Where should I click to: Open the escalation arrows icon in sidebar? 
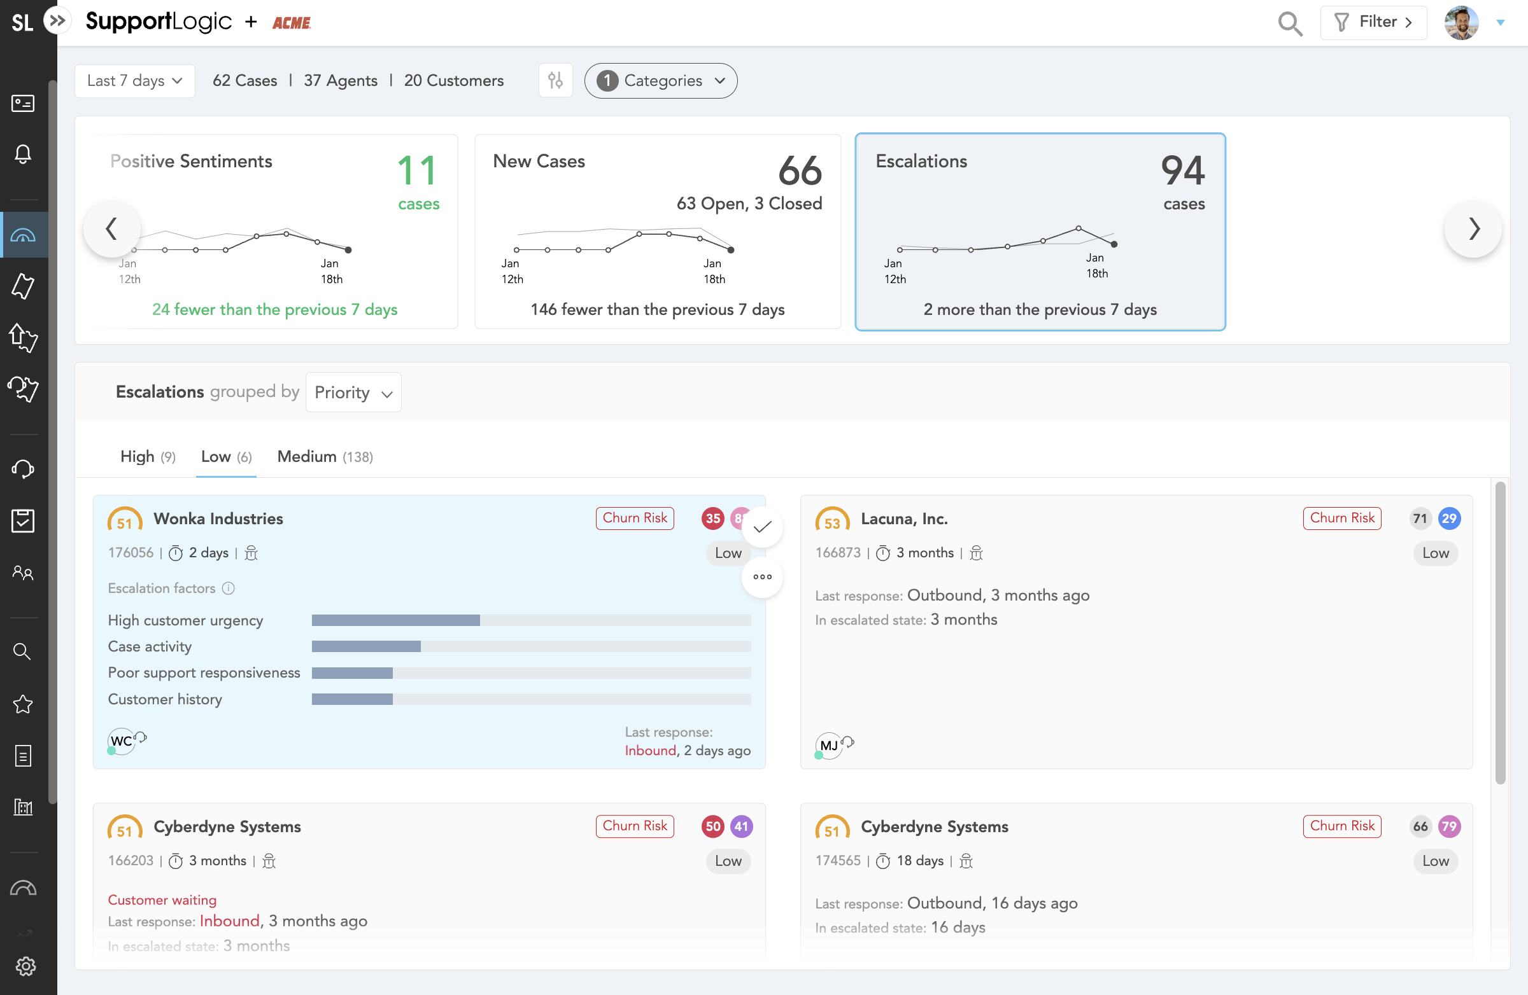pos(23,337)
